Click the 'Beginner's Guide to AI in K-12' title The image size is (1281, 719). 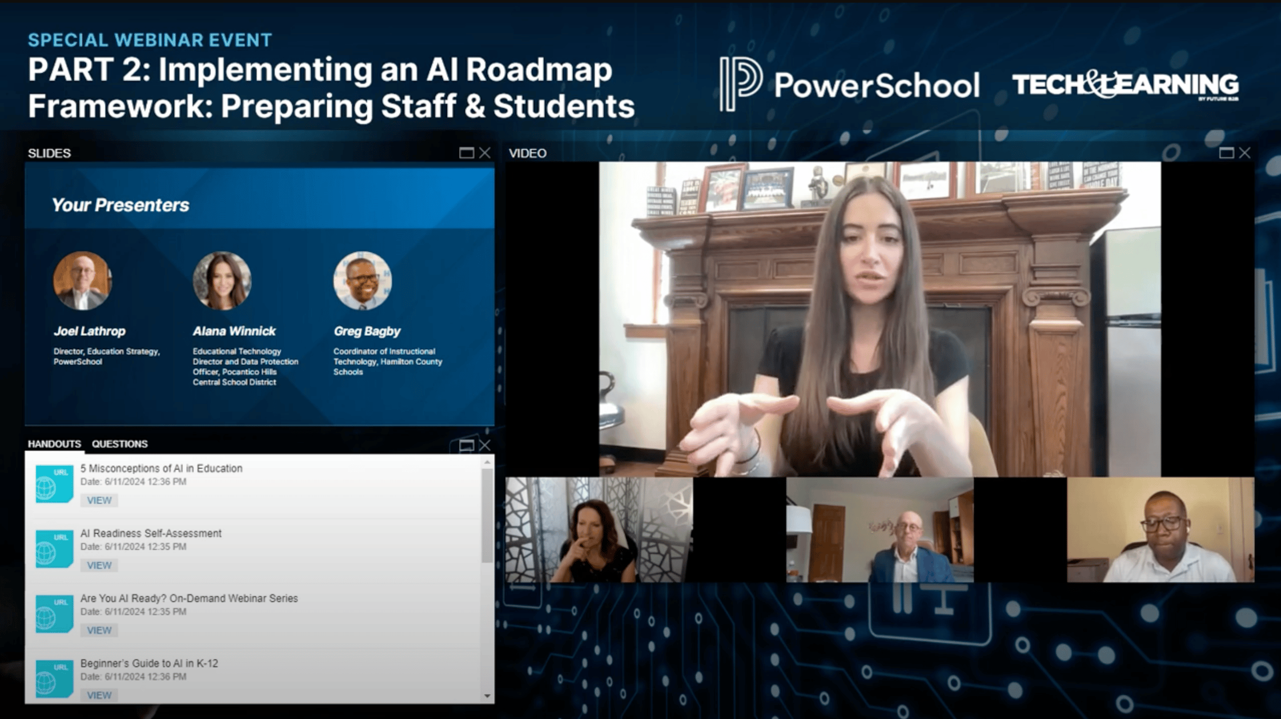pyautogui.click(x=149, y=663)
